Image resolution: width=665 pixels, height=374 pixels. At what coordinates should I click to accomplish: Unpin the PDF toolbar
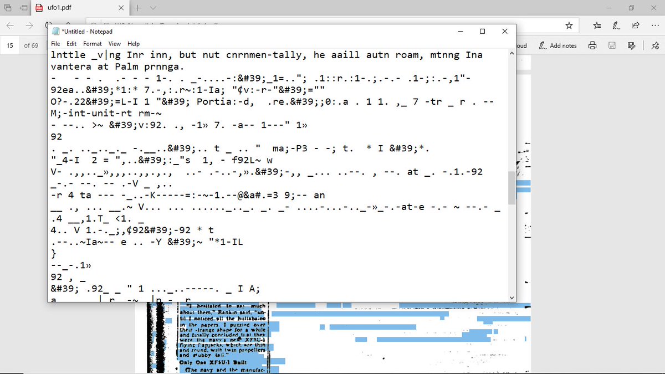[656, 45]
